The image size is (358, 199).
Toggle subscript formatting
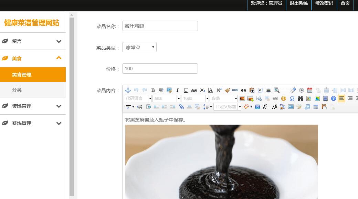[x=202, y=90]
